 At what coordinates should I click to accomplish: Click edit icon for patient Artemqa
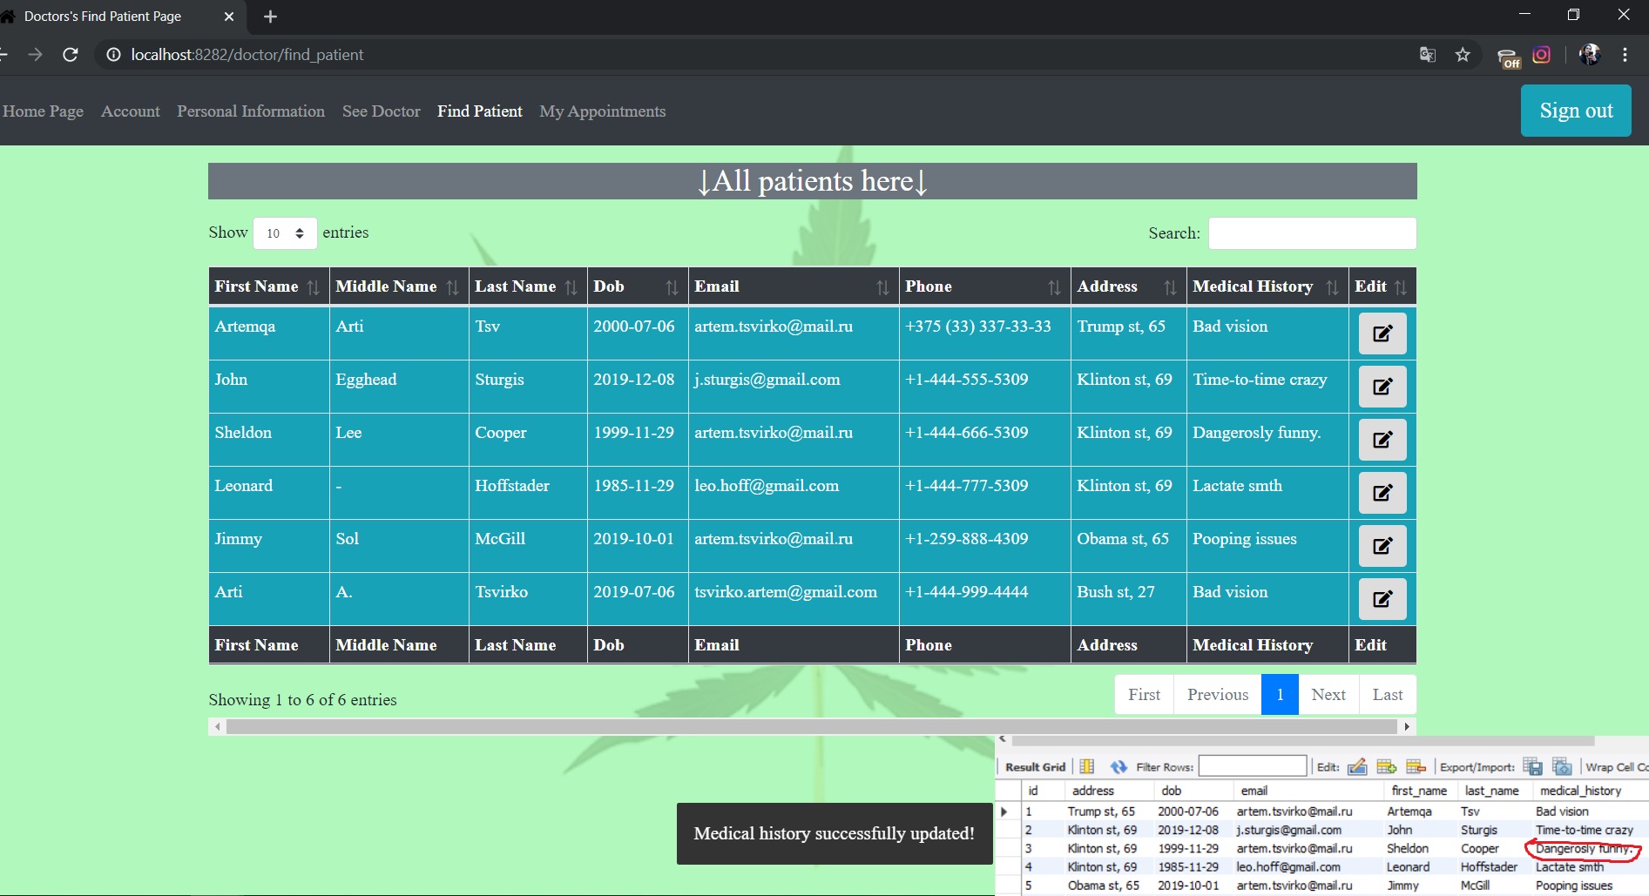coord(1382,333)
